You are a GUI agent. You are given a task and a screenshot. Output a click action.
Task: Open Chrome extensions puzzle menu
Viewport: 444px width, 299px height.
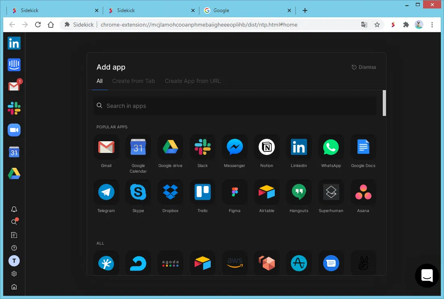click(406, 25)
